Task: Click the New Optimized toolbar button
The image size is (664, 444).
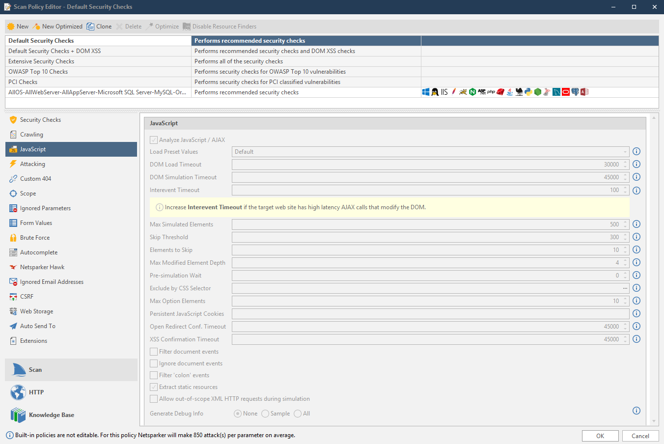Action: point(57,27)
